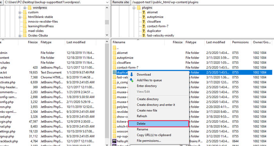Viewport: 274px width, 146px height.
Task: Sort remote list by Last modified header
Action: 217,42
